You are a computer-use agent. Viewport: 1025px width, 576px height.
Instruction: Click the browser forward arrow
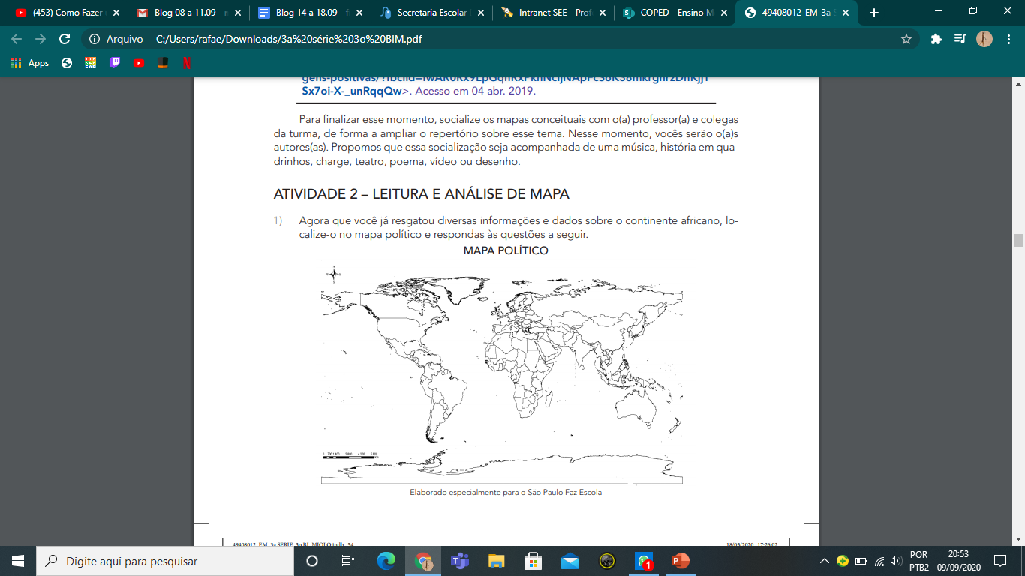pos(41,39)
